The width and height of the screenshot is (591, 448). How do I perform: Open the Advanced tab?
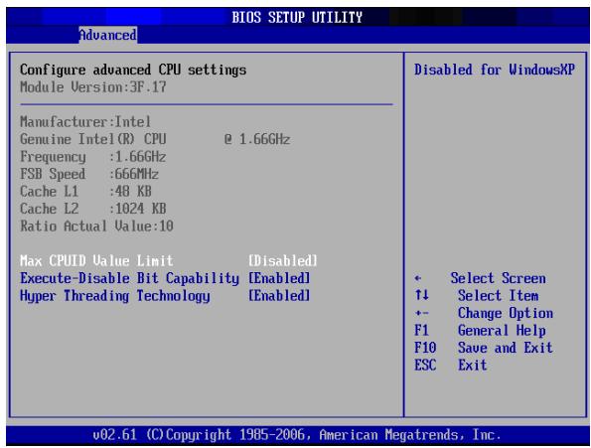(x=108, y=35)
